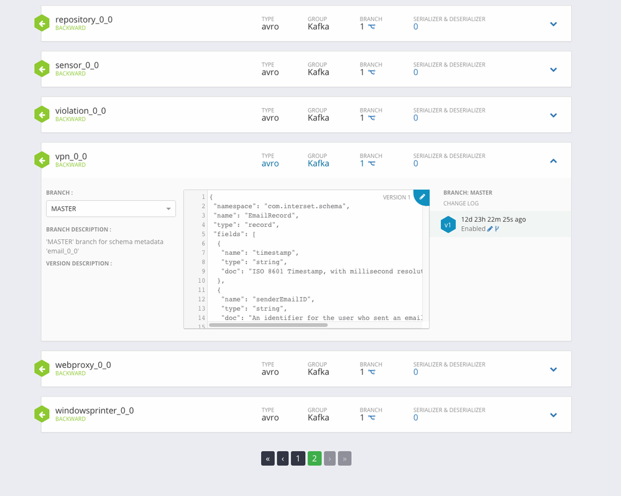621x496 pixels.
Task: Expand the webproxy_0_0 schema row
Action: pyautogui.click(x=554, y=369)
